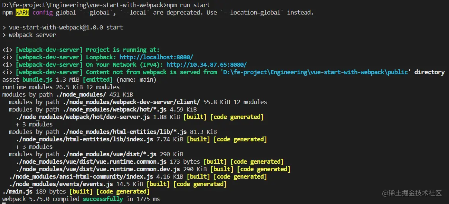This screenshot has width=449, height=204.
Task: Click './node_modules/webpack/hot/*.js' path
Action: click(x=115, y=109)
